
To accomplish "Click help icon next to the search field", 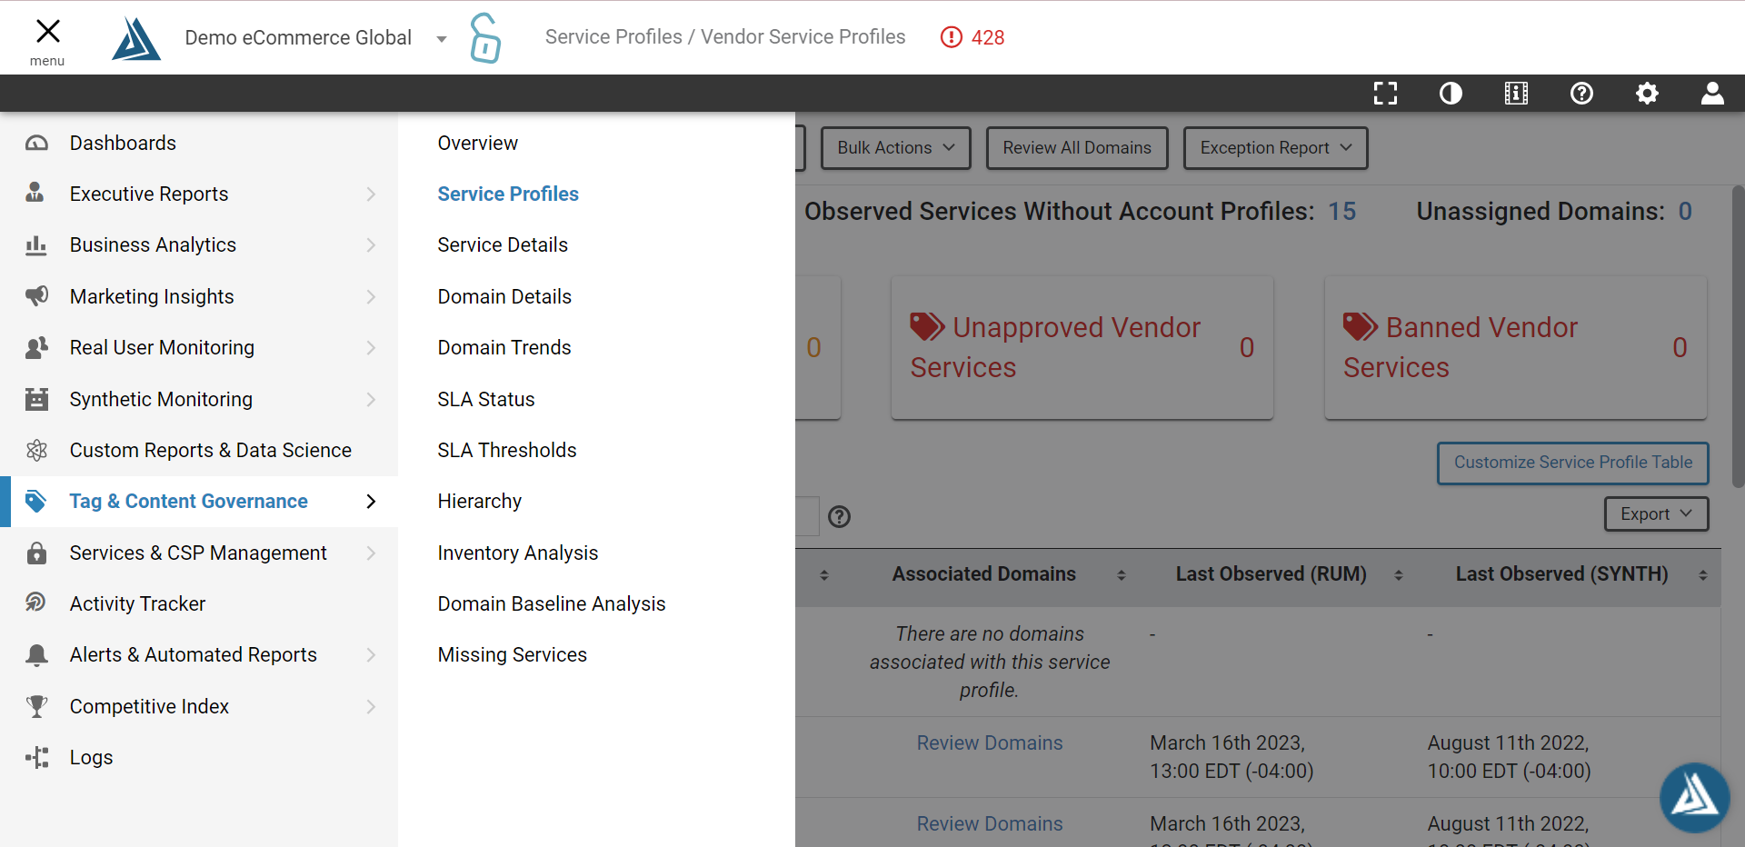I will point(840,516).
